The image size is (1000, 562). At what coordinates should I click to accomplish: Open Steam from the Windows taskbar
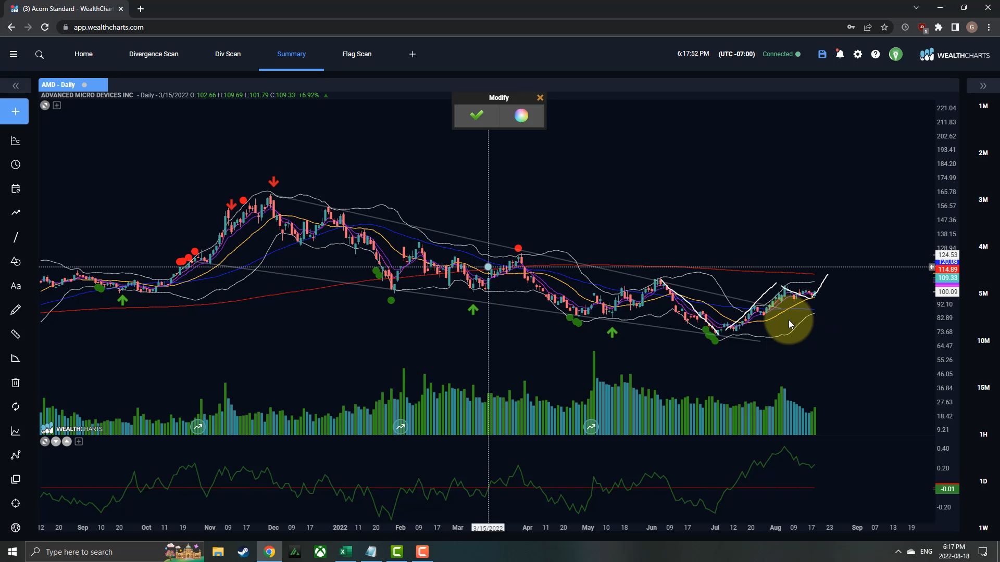click(x=243, y=552)
